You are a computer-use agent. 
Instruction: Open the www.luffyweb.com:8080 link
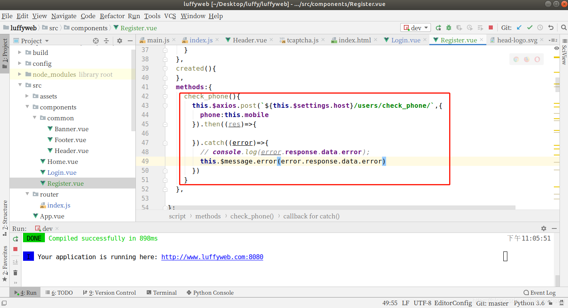pyautogui.click(x=212, y=257)
